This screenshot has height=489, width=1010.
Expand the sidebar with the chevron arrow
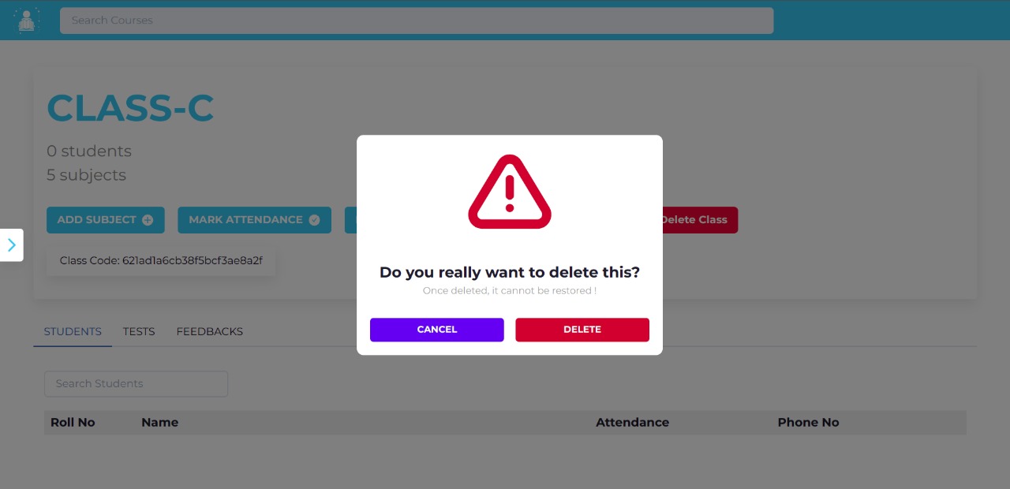pyautogui.click(x=11, y=244)
